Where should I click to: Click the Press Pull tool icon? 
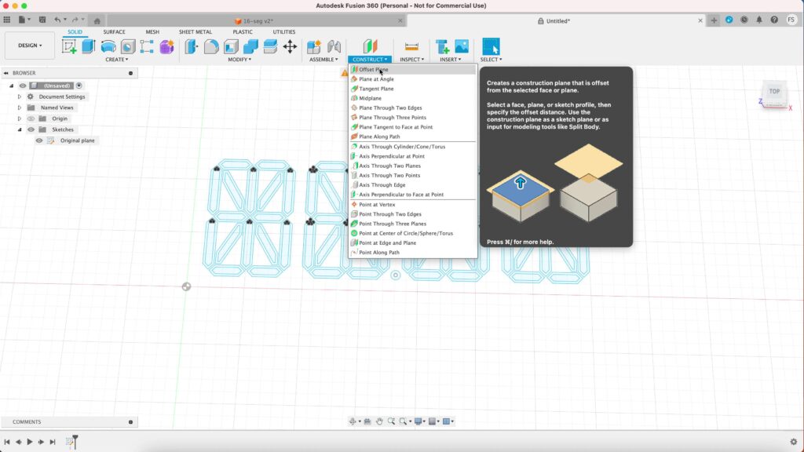(x=192, y=47)
